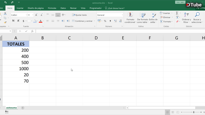Open the General number format dropdown
Viewport: 205px width, 115px height.
pos(122,15)
